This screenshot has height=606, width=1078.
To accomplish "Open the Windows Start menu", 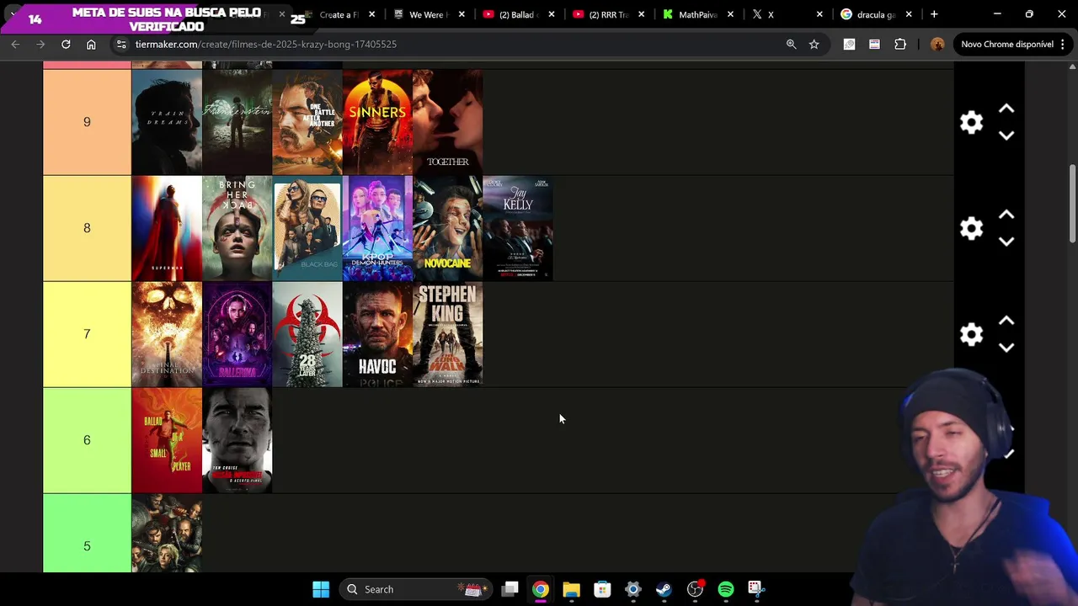I will pos(321,589).
